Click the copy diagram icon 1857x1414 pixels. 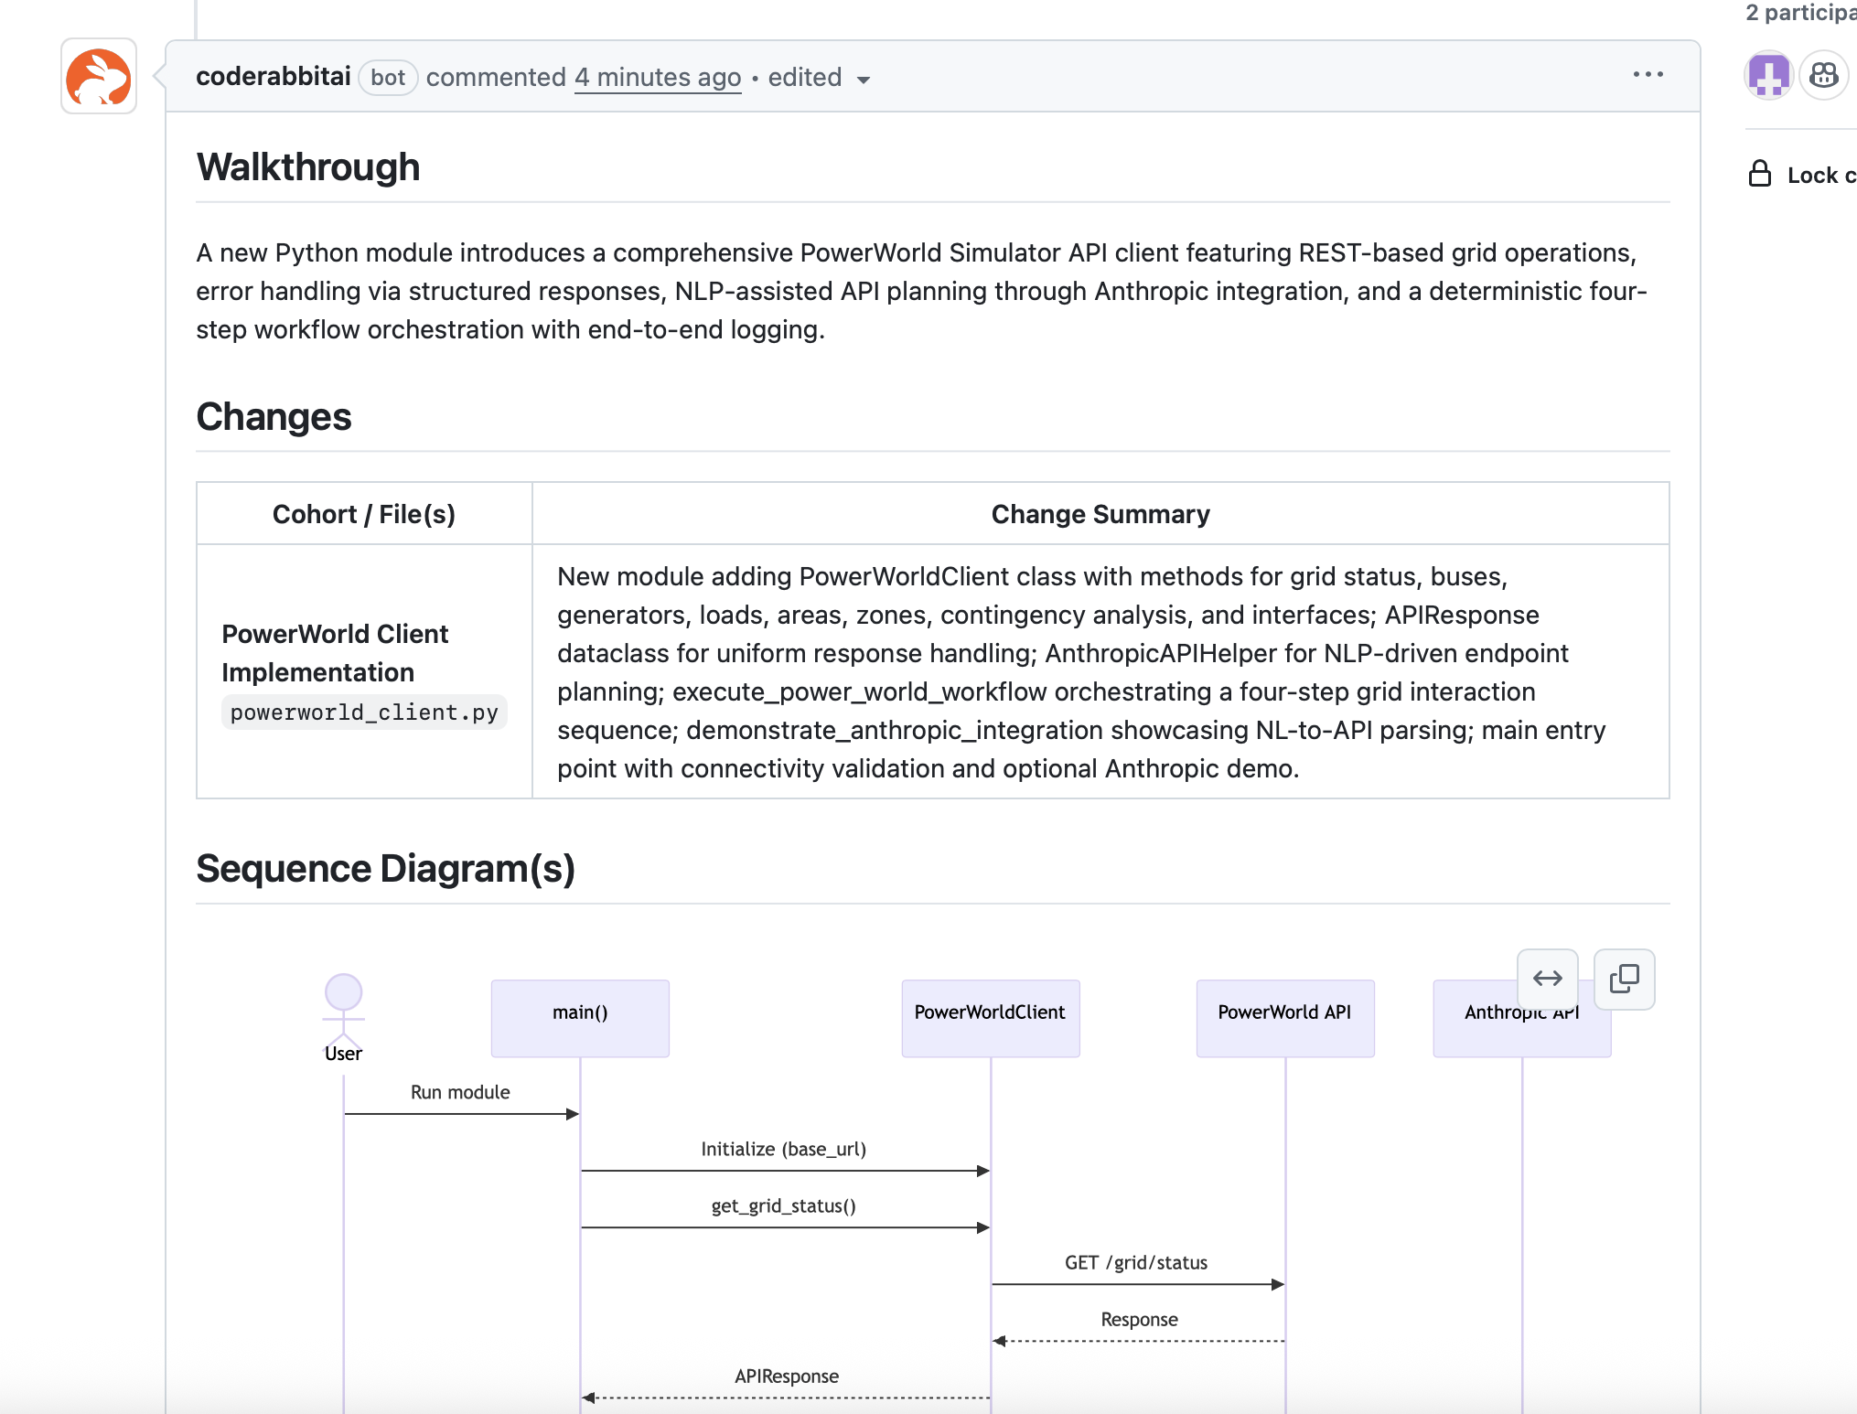(1624, 979)
